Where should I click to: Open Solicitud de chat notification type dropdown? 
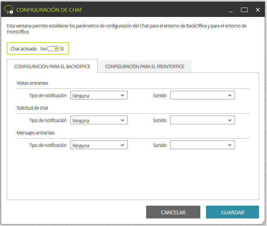tap(99, 120)
